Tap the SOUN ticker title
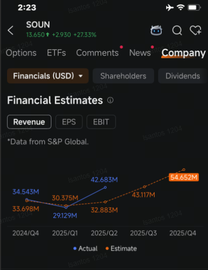Image resolution: width=208 pixels, height=270 pixels. point(38,24)
